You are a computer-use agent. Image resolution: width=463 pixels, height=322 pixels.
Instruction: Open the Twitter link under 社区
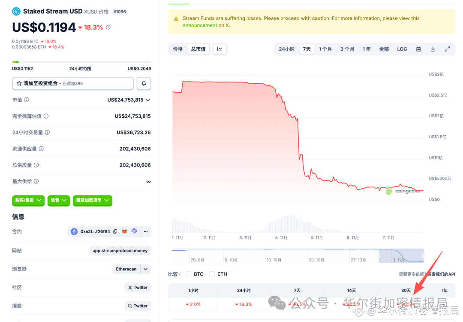point(138,287)
